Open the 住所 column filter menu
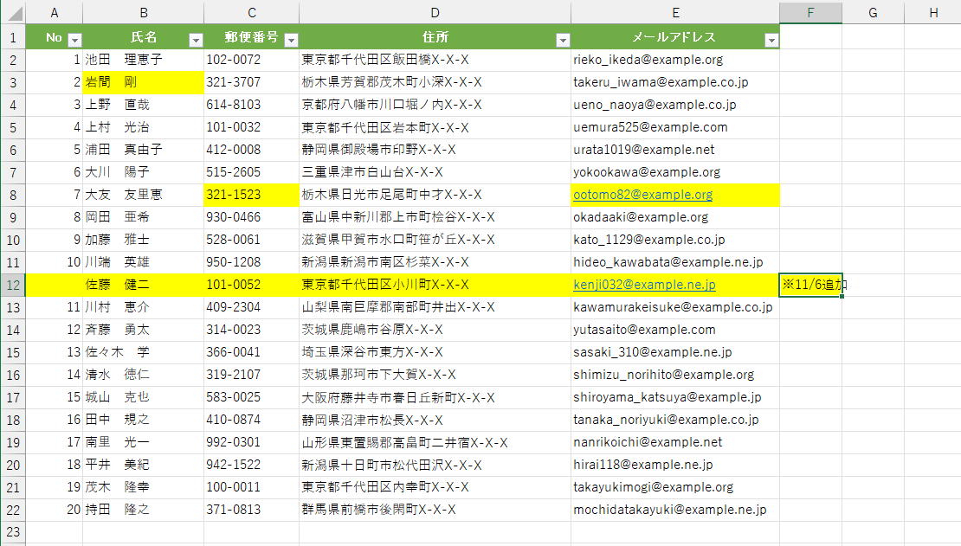Image resolution: width=961 pixels, height=546 pixels. click(x=563, y=39)
